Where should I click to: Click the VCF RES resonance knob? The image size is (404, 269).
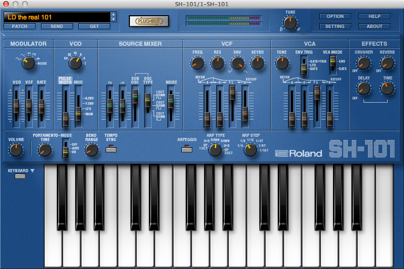pyautogui.click(x=217, y=64)
